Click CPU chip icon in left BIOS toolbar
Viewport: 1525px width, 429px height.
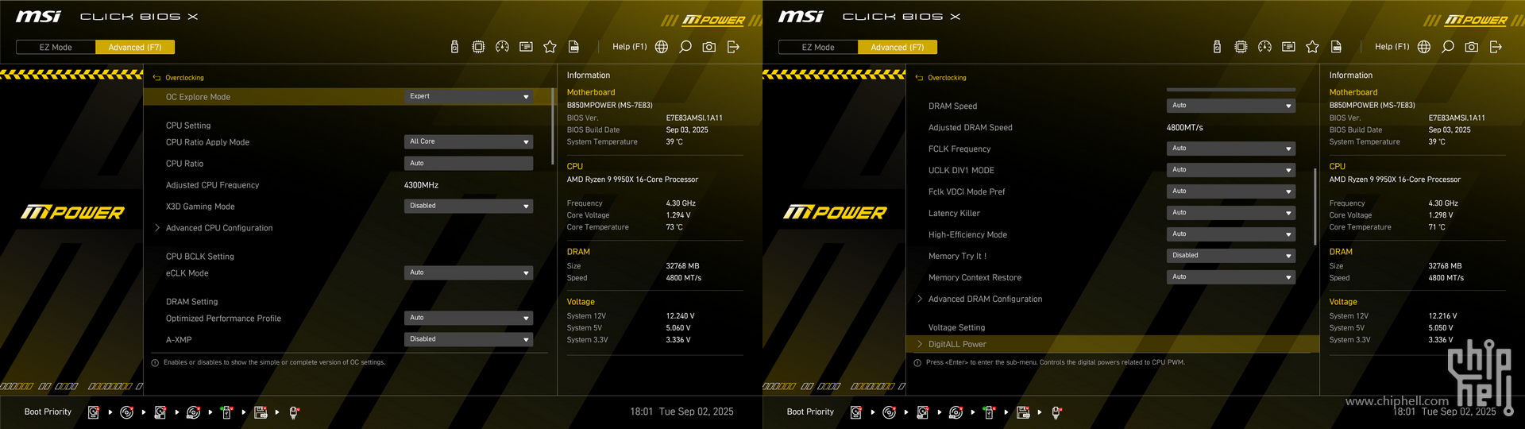478,47
